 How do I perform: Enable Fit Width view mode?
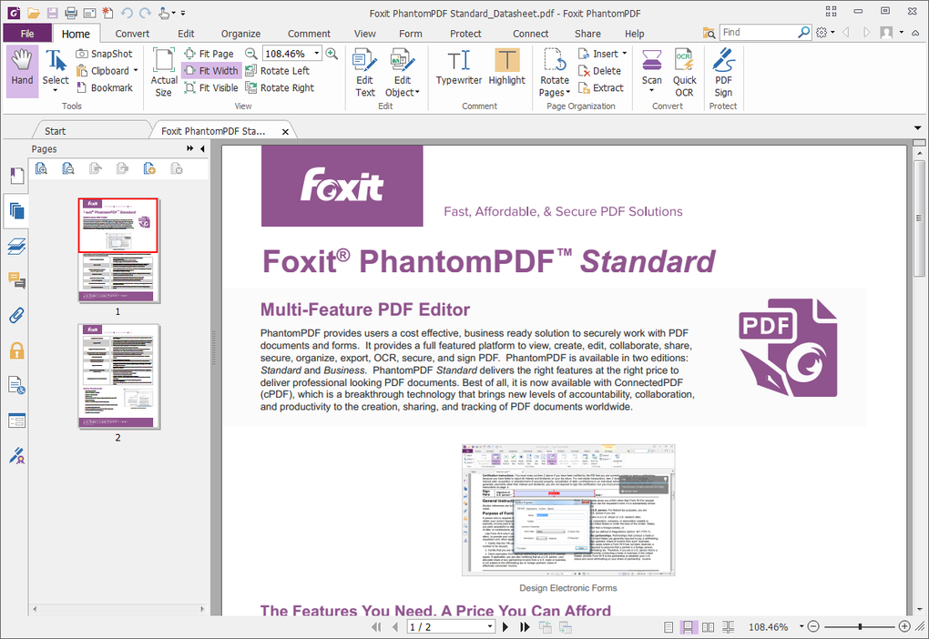(x=210, y=70)
